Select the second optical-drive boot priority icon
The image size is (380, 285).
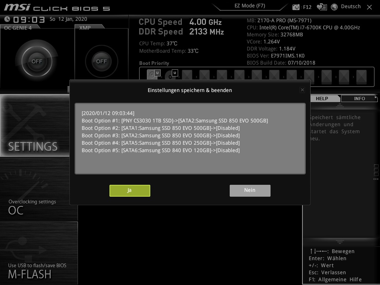[x=171, y=75]
